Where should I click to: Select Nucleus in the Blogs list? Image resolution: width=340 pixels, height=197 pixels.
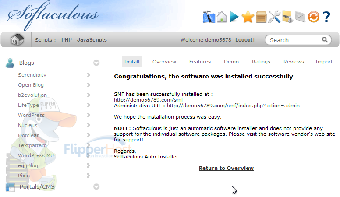28,125
